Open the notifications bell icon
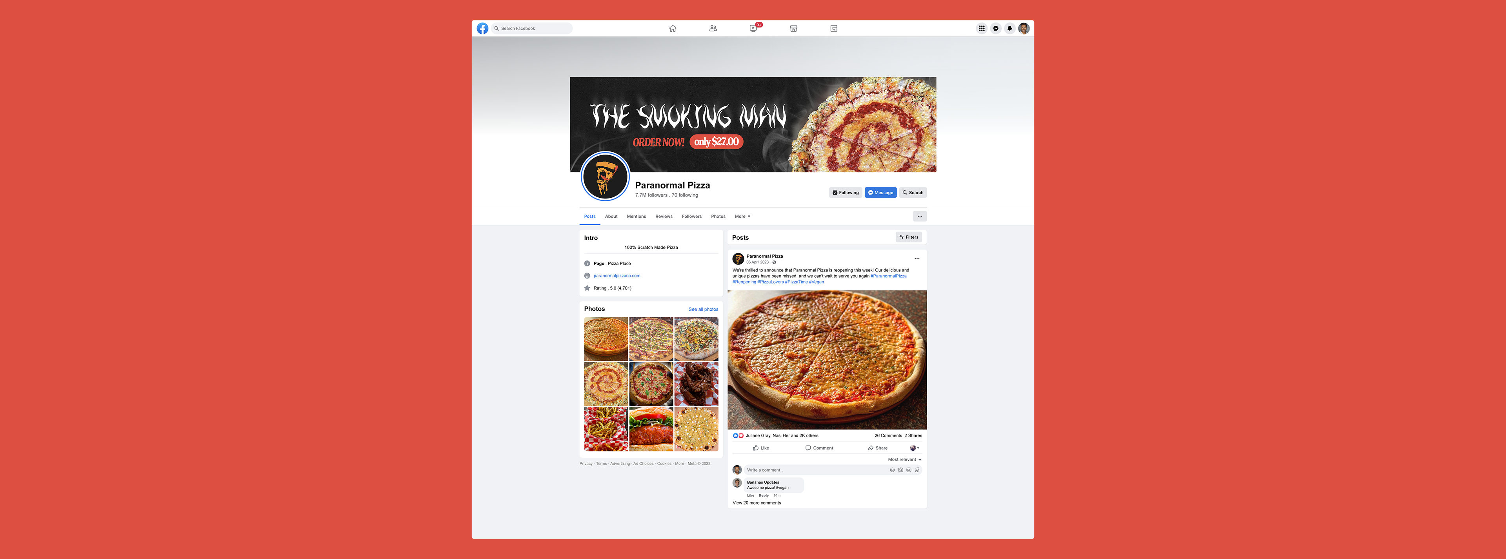The image size is (1506, 559). click(x=1009, y=28)
